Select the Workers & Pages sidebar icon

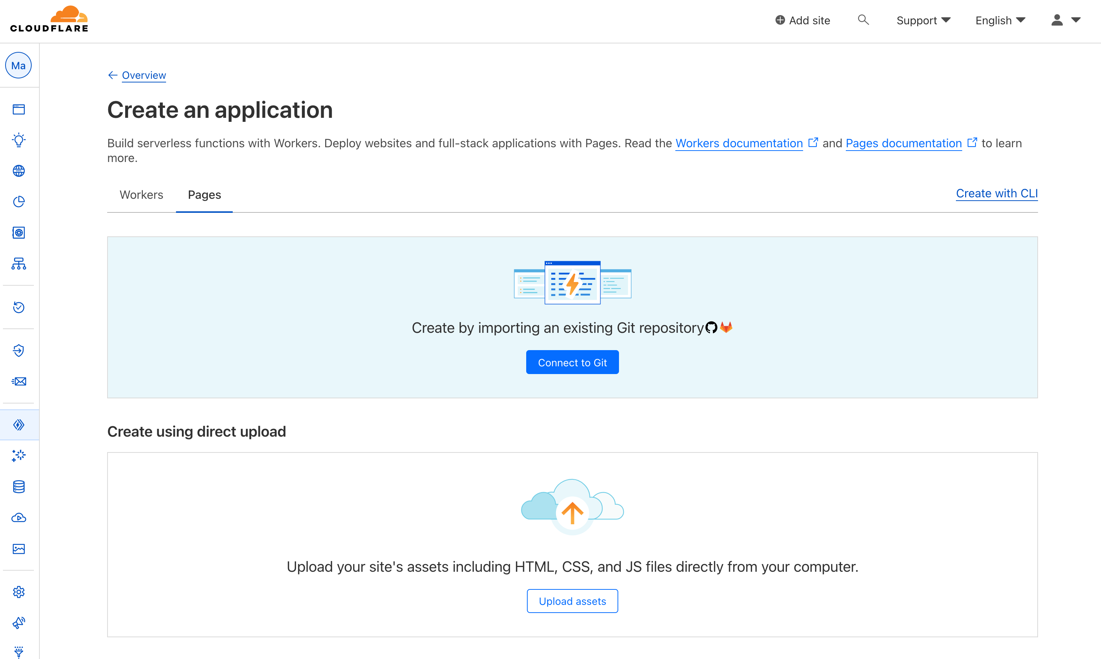click(x=19, y=425)
